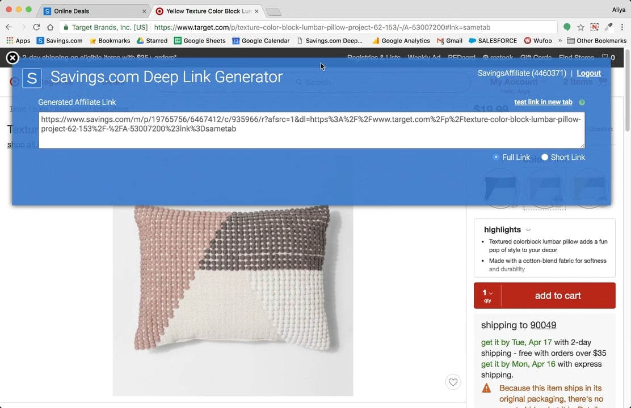Click test link in new tab
The width and height of the screenshot is (631, 408).
pos(543,102)
